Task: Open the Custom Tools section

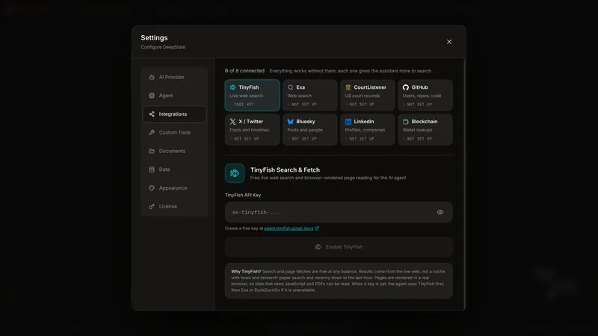Action: click(174, 133)
